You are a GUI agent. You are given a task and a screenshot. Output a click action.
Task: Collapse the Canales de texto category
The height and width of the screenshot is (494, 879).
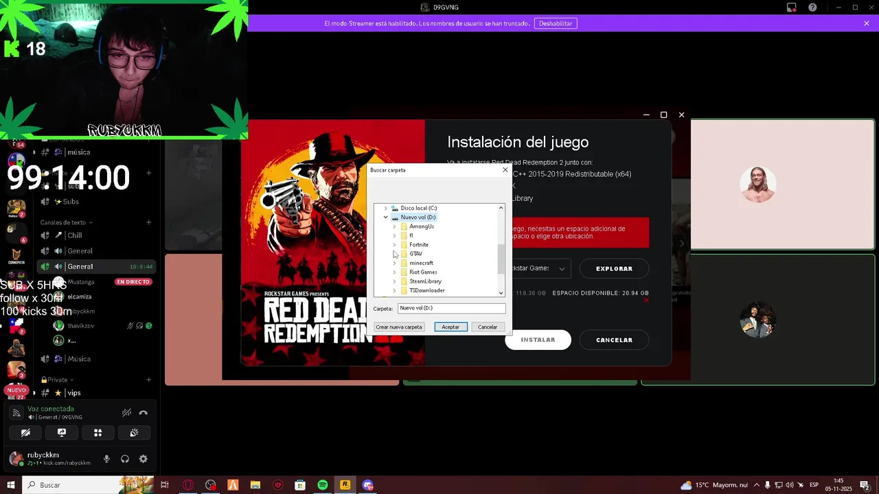(66, 222)
